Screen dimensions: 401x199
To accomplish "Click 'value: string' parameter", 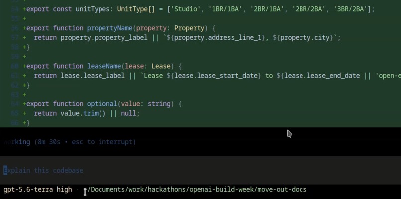I will click(145, 104).
